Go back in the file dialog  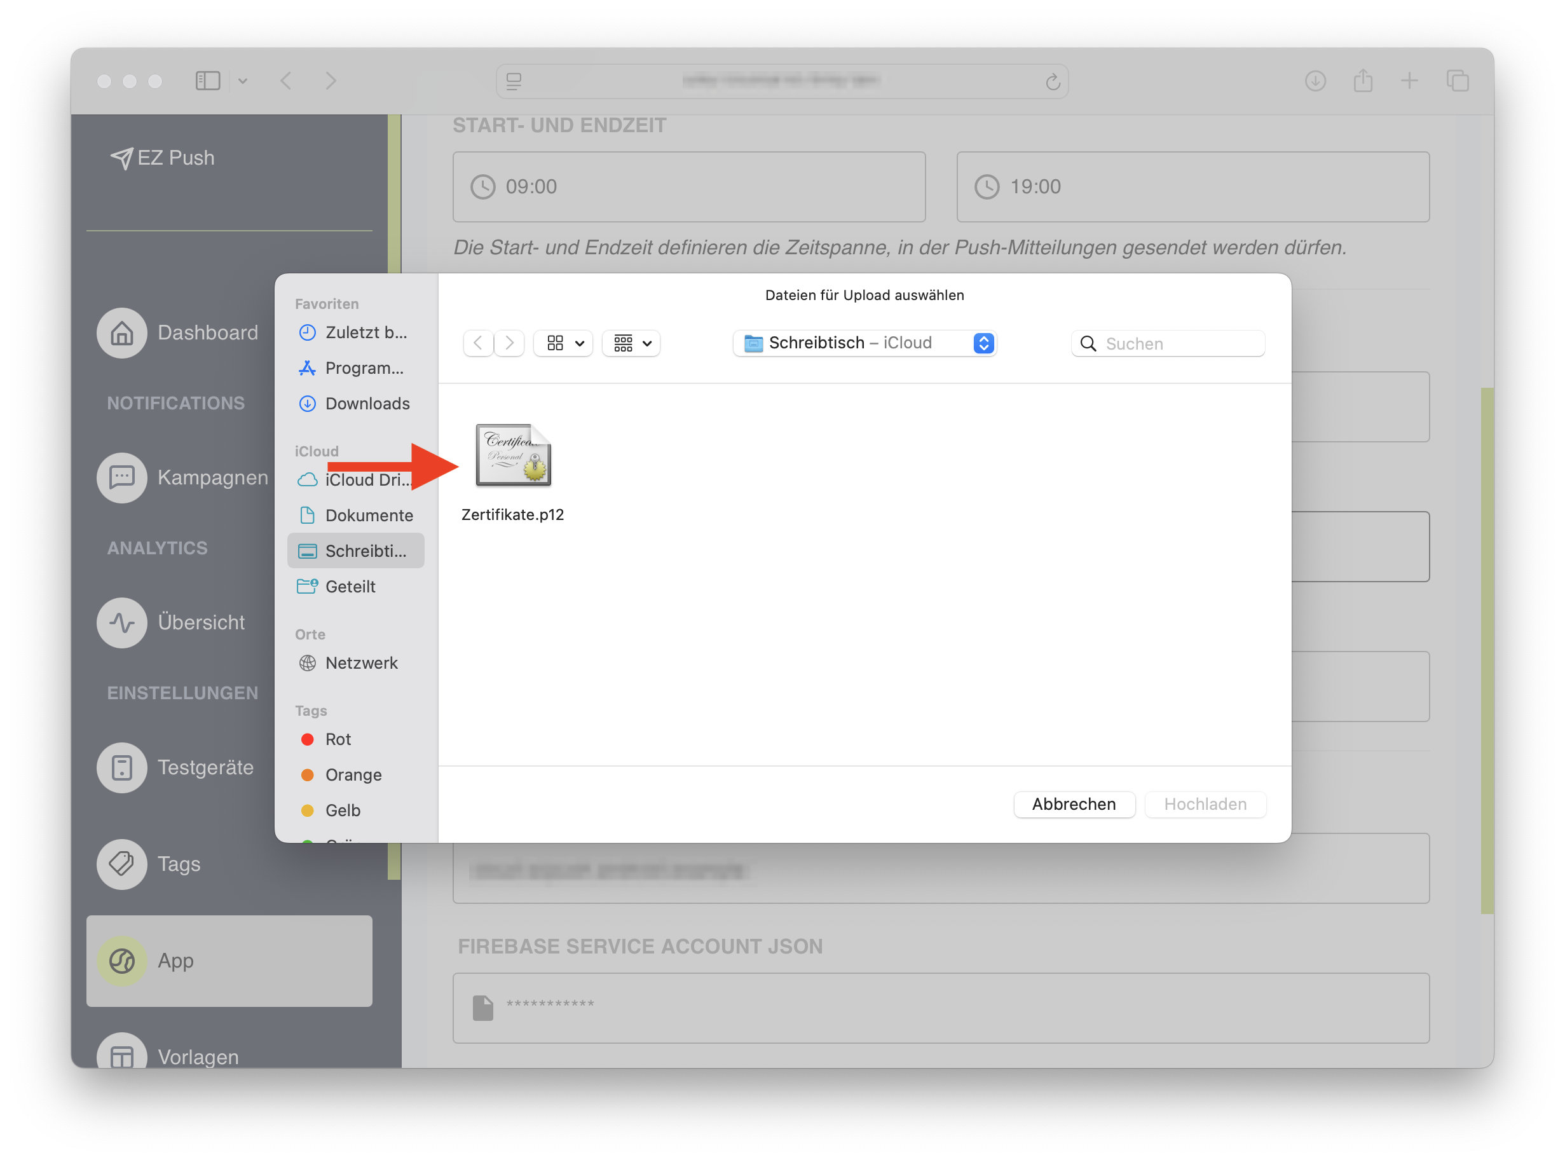(x=478, y=343)
